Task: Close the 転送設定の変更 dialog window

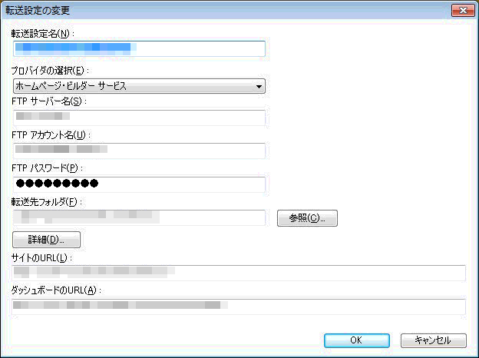Action: coord(463,11)
